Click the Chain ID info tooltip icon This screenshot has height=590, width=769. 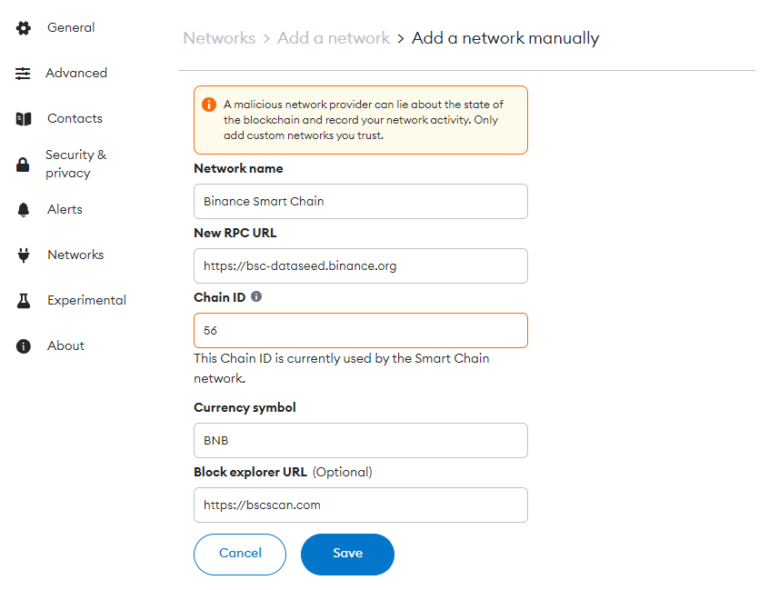point(256,296)
